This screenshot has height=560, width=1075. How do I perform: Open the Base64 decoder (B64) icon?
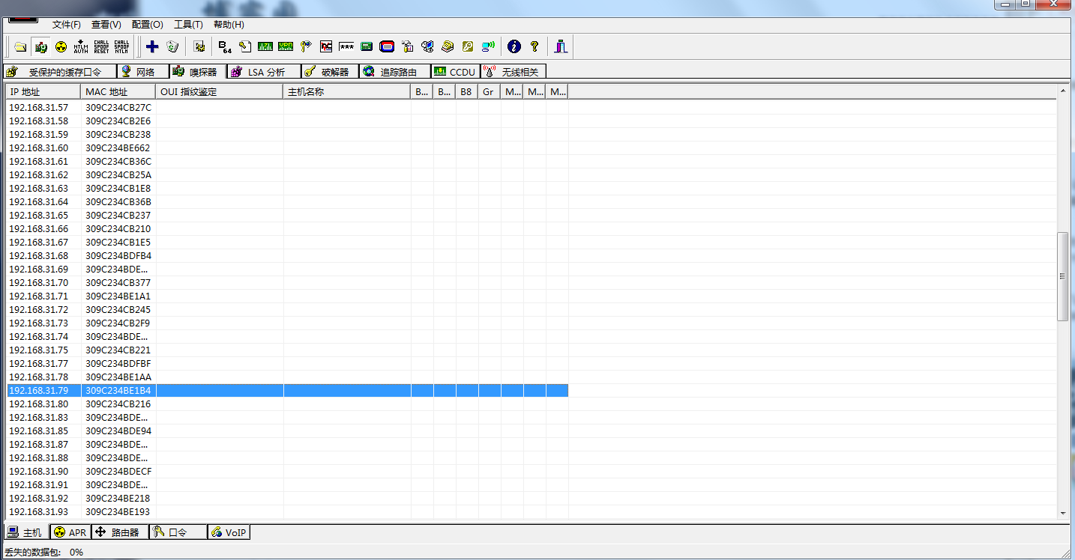[x=225, y=46]
